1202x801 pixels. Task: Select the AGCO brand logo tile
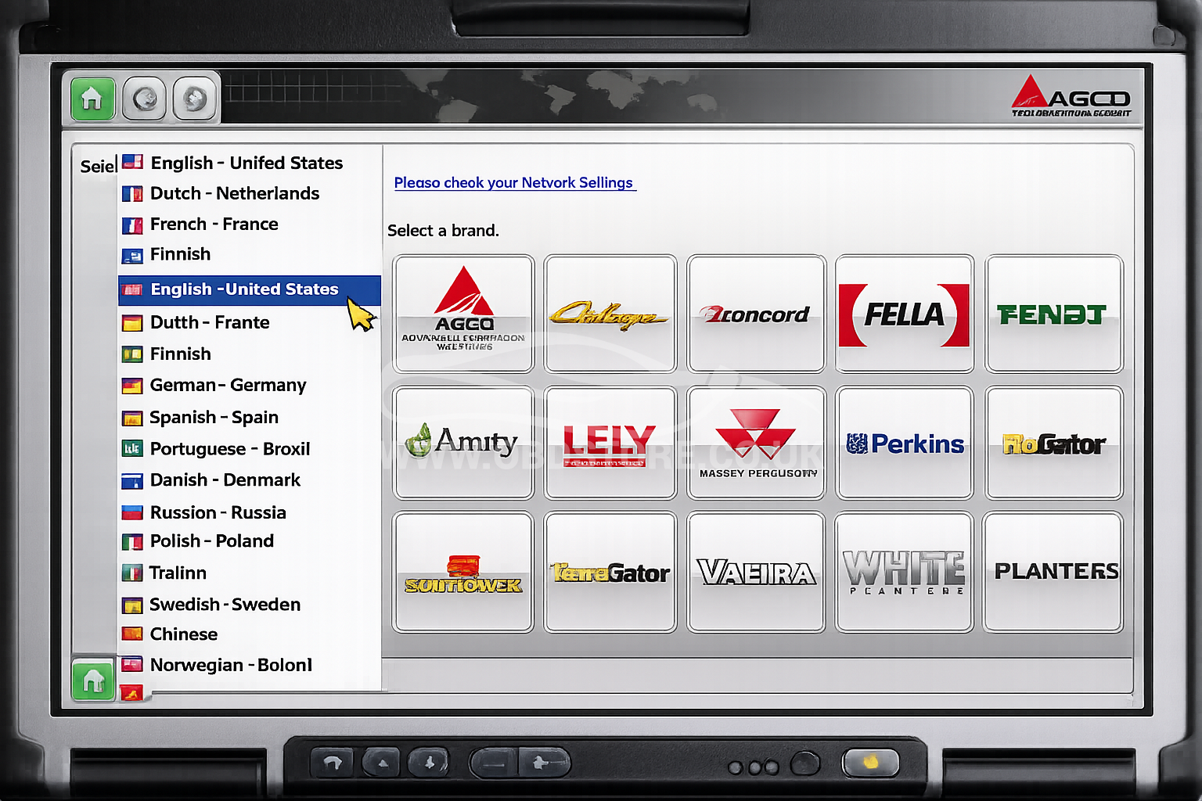click(x=463, y=313)
